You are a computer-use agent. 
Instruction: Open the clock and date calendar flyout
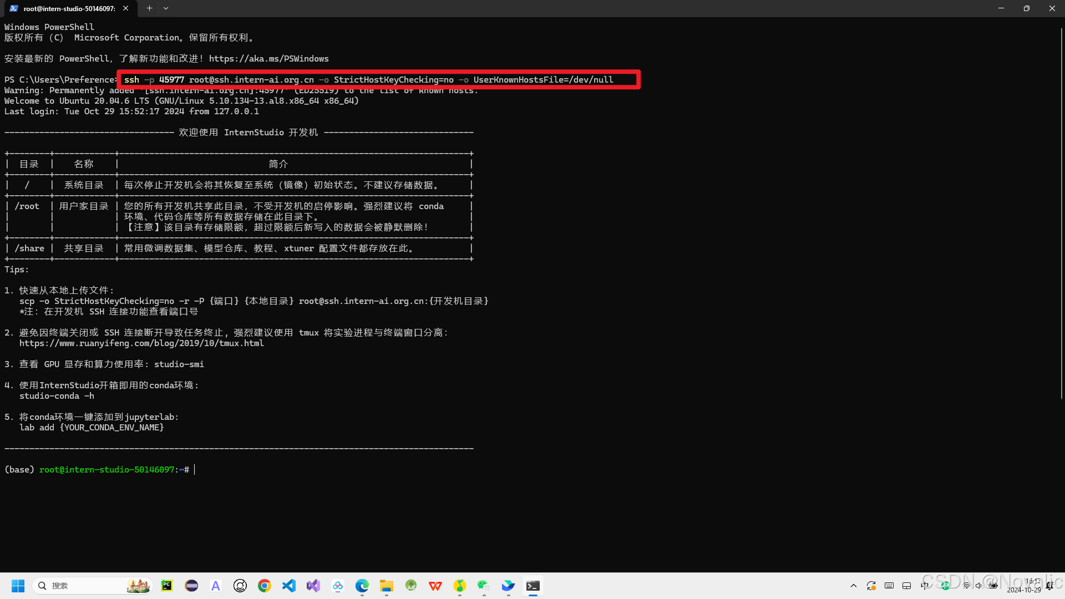[1024, 586]
